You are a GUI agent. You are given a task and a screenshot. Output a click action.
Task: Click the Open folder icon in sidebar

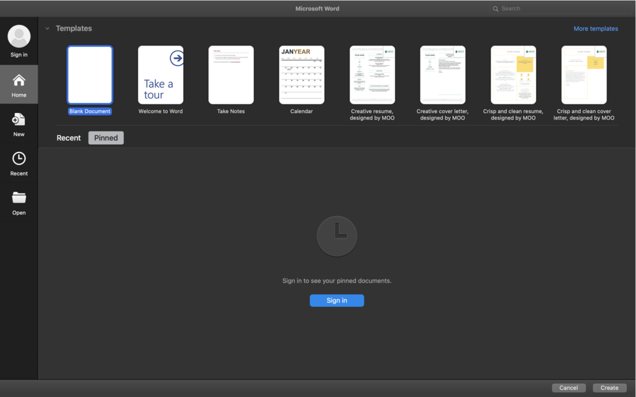[x=18, y=201]
